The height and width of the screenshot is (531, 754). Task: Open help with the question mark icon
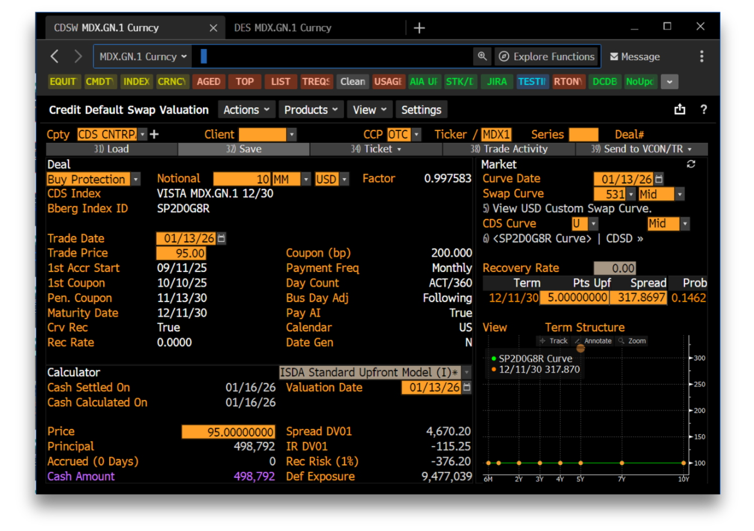click(x=704, y=109)
